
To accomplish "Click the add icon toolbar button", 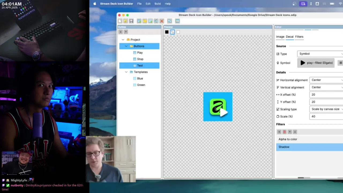I will point(139,21).
